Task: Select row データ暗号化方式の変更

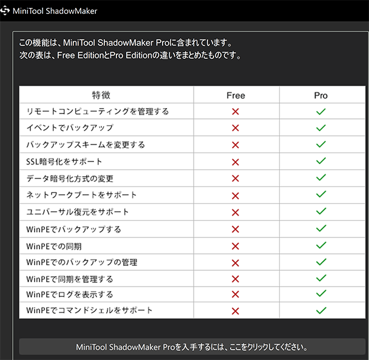Action: click(192, 178)
